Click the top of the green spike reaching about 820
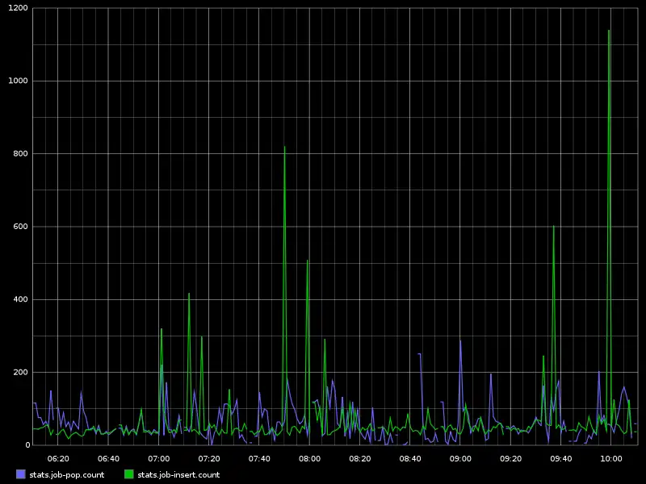646x484 pixels. [x=284, y=147]
